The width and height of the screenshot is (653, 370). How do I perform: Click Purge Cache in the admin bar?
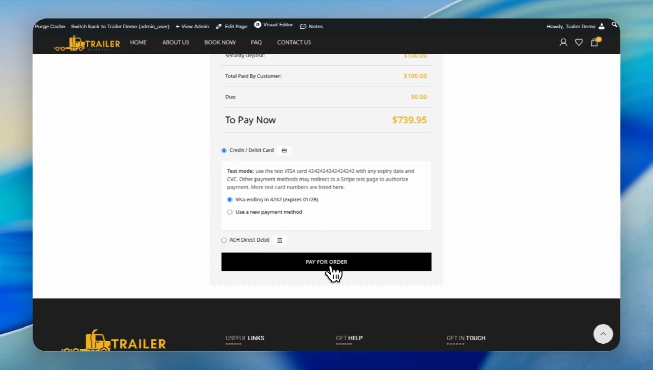click(x=50, y=26)
